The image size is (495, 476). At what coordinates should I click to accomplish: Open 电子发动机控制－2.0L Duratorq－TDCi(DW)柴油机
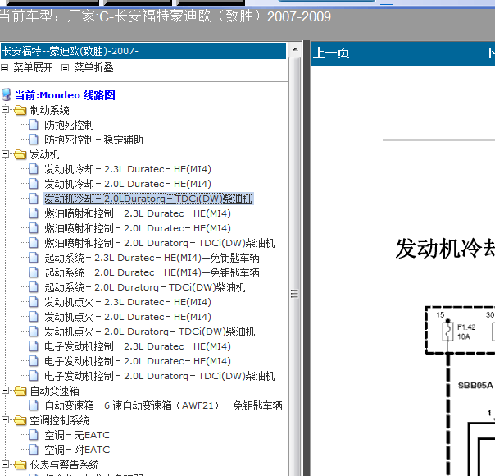coord(160,376)
